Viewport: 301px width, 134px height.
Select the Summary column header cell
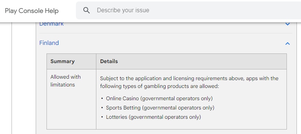71,62
